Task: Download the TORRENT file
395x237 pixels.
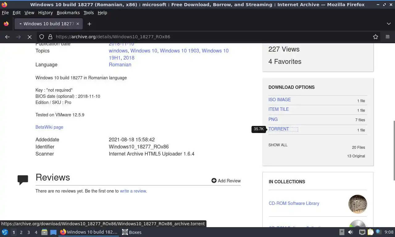Action: tap(279, 129)
